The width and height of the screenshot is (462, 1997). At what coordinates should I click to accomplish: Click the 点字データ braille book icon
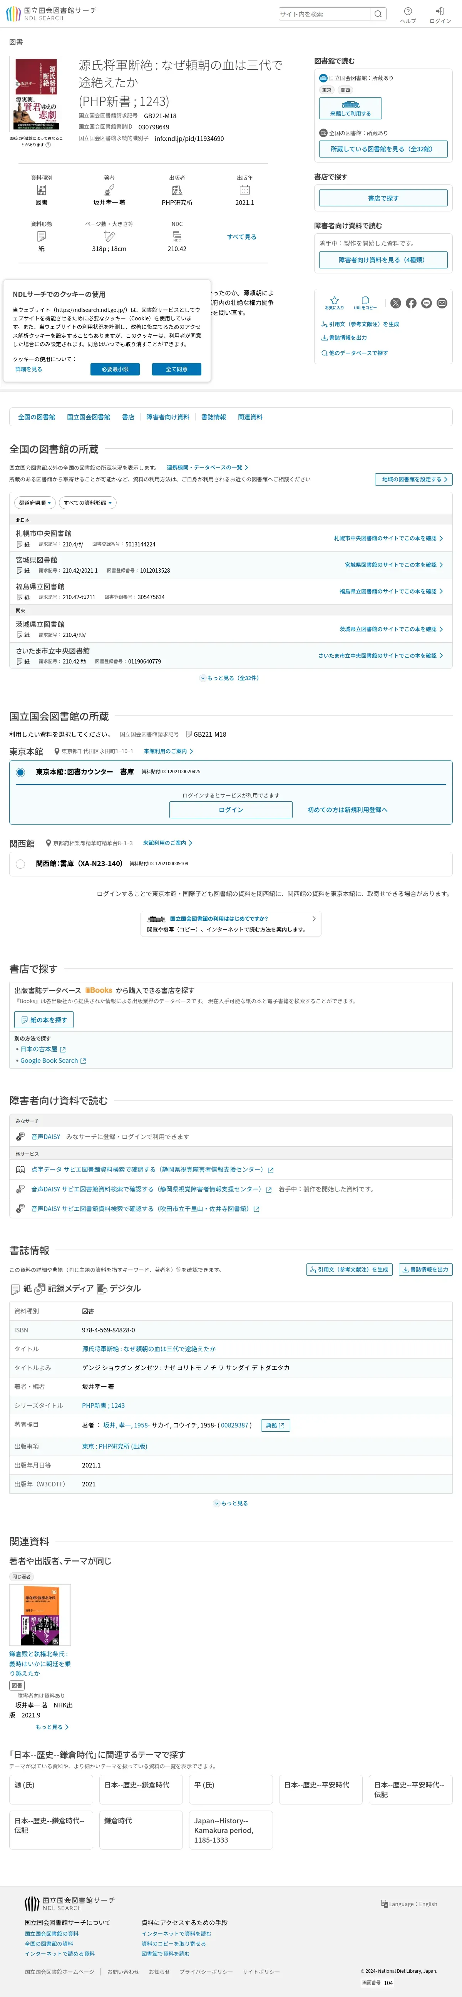coord(20,1169)
